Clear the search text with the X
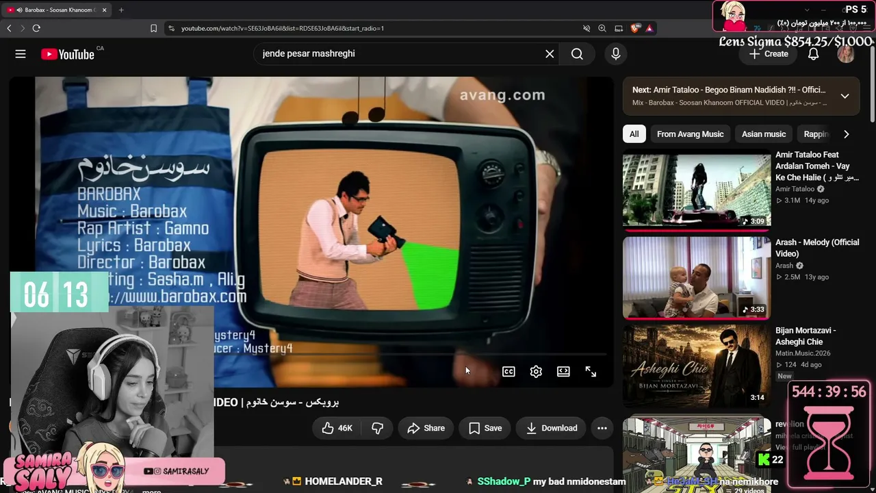 550,54
